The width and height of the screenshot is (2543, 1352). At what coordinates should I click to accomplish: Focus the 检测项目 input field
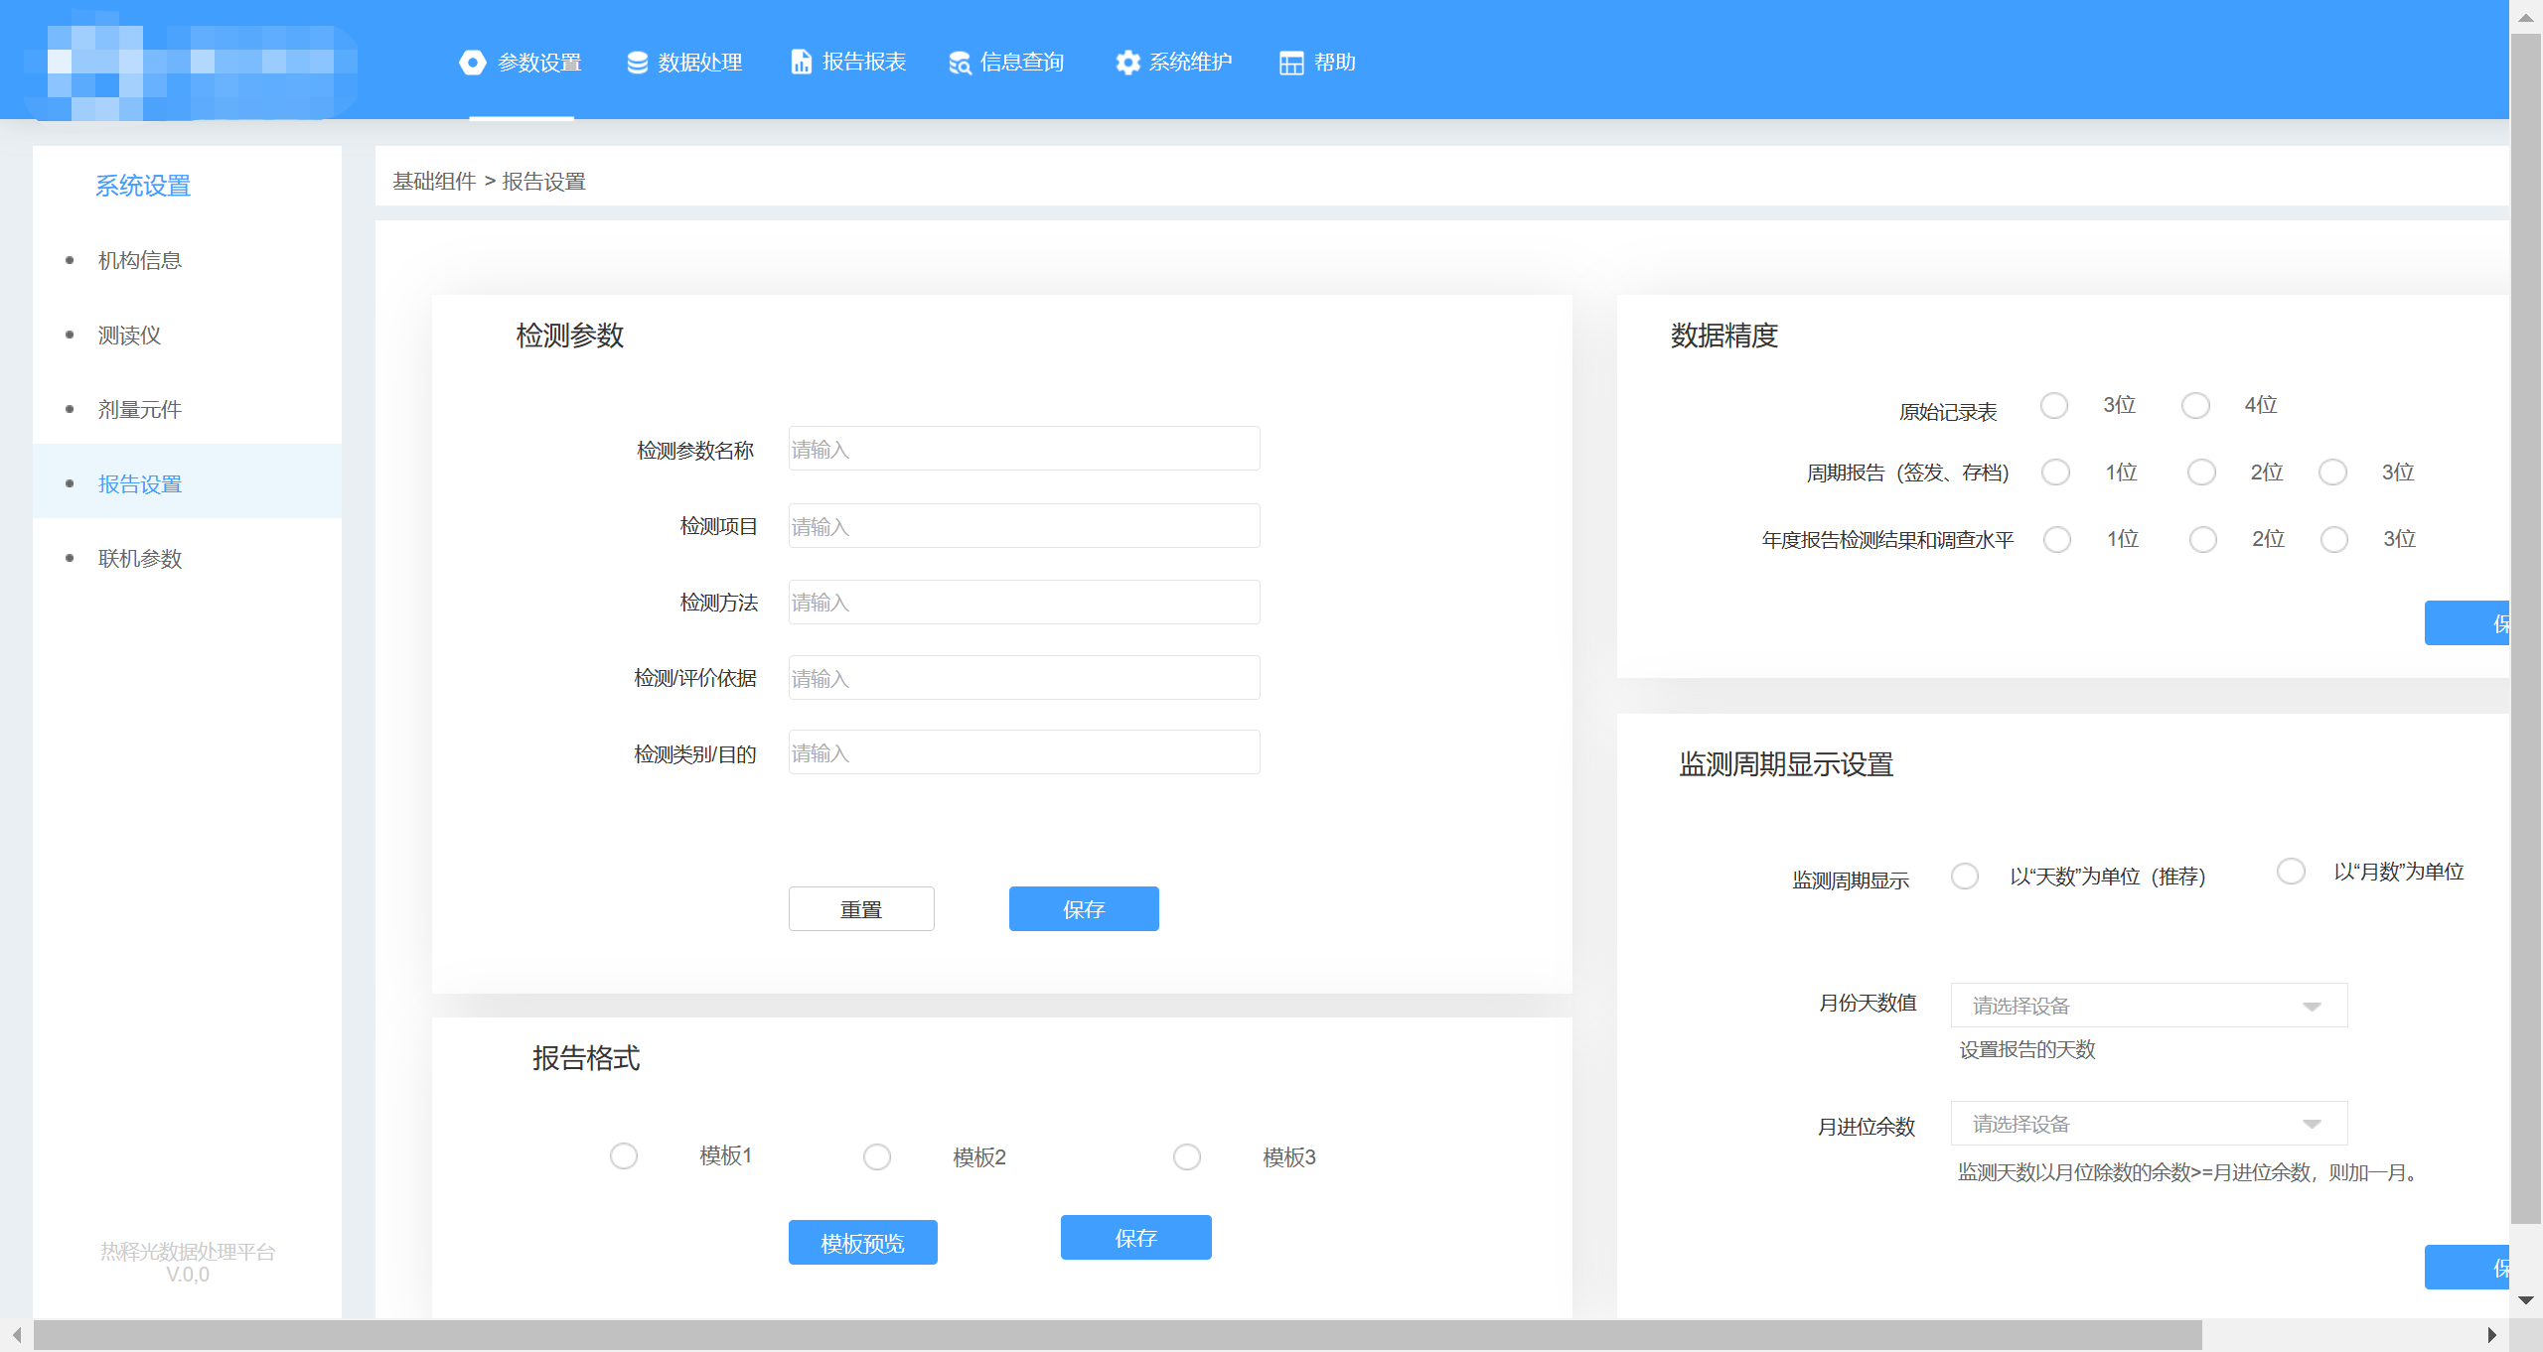(x=1024, y=526)
